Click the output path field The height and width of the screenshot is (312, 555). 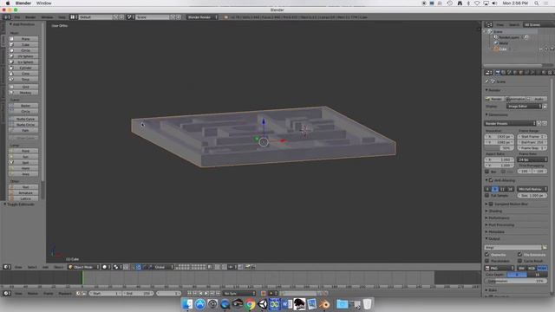[x=513, y=247]
